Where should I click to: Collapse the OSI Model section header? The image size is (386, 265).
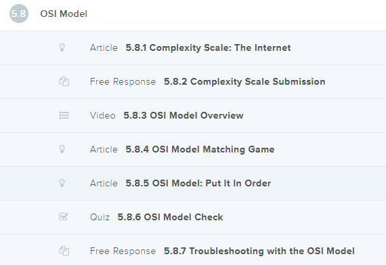193,16
